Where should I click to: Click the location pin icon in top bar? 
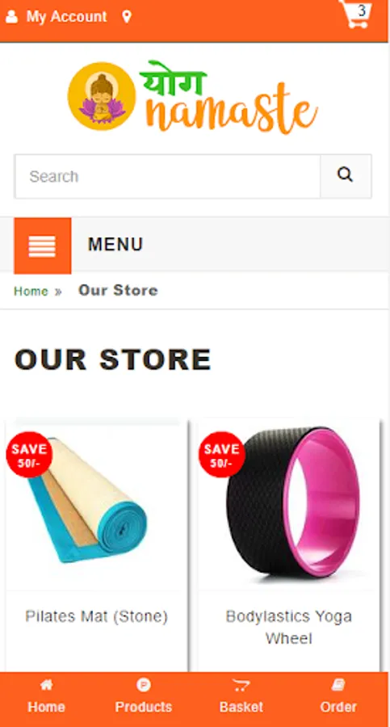pos(127,17)
